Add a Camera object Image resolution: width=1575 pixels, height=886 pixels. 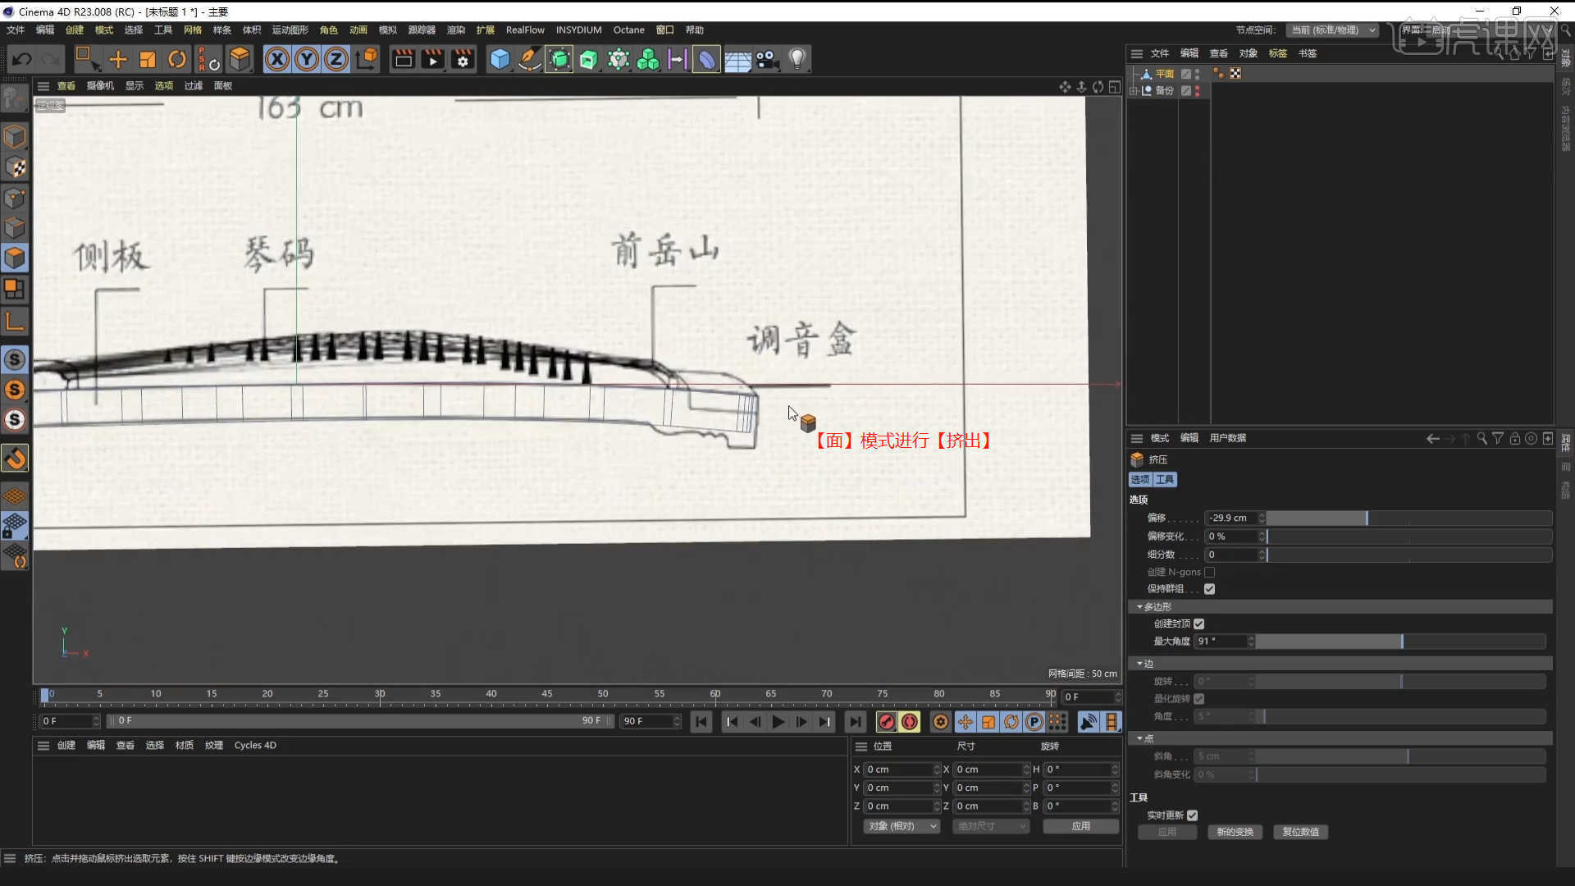767,59
